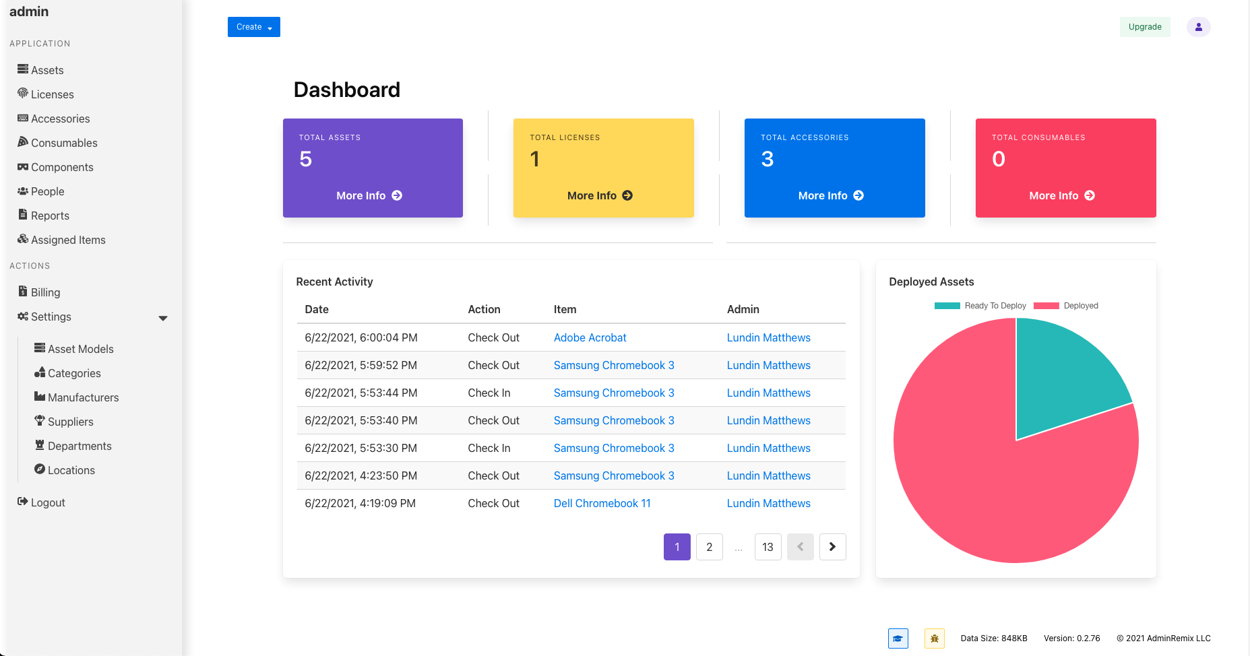Click the admin brand title

click(x=29, y=11)
